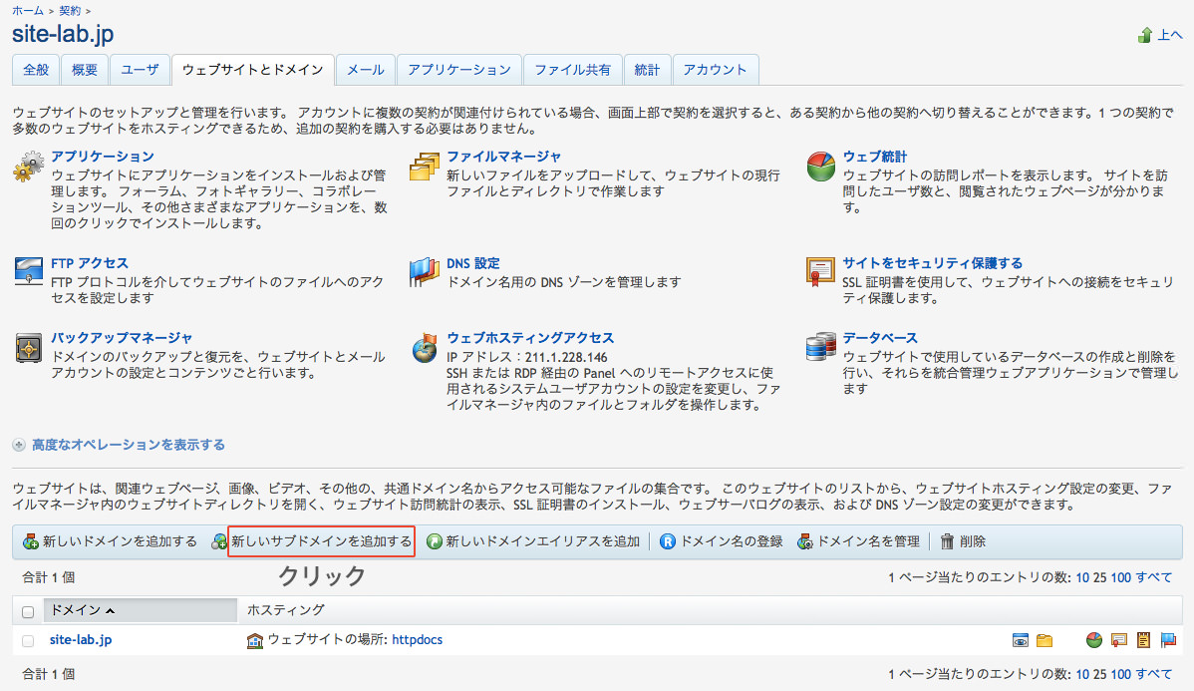Click the バックアップマネージャ safe icon
Viewport: 1194px width, 691px height.
coord(28,349)
